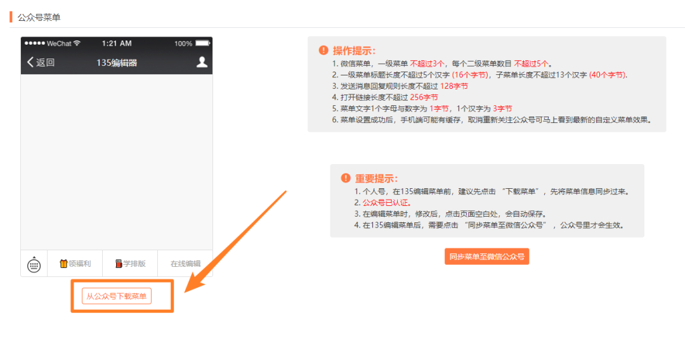
Task: Click the 135编辑器 title in phone preview
Action: pyautogui.click(x=117, y=63)
